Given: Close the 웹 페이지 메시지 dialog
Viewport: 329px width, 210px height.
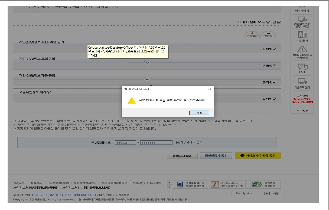Looking at the screenshot, I should [x=209, y=89].
